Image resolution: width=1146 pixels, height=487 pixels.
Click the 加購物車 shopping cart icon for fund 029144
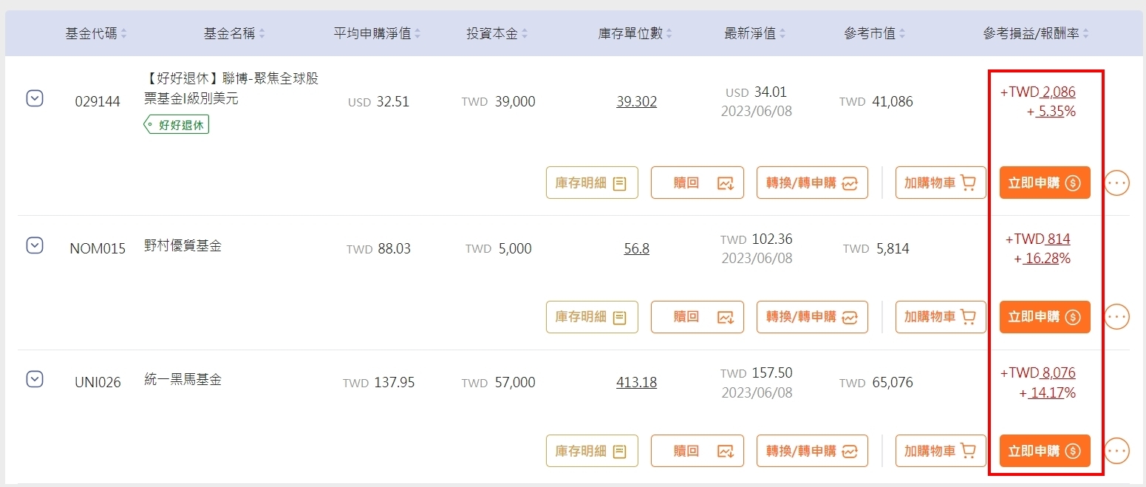[x=969, y=183]
